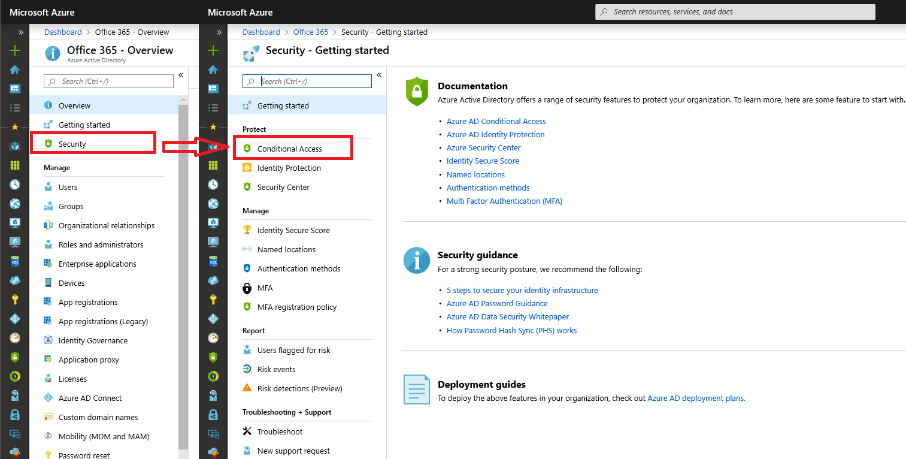The height and width of the screenshot is (459, 906).
Task: Click the Deployment guides document icon
Action: 417,389
